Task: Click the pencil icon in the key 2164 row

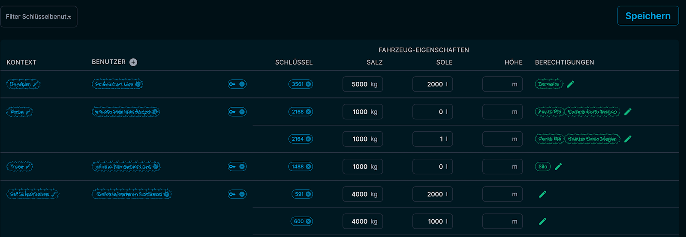Action: tap(628, 139)
